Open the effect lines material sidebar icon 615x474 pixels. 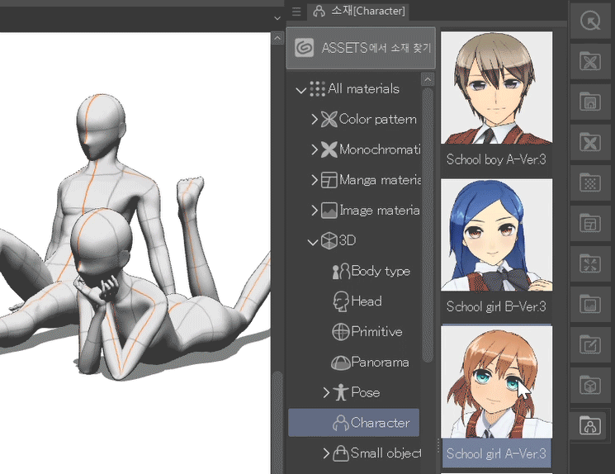click(590, 263)
